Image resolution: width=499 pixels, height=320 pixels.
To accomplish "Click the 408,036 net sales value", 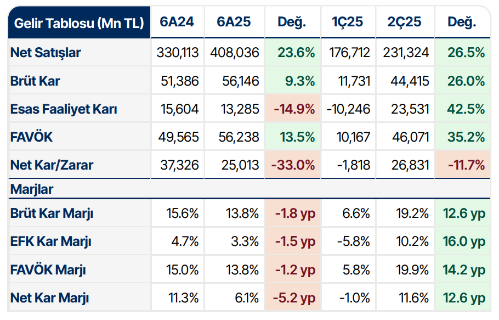I will [234, 53].
